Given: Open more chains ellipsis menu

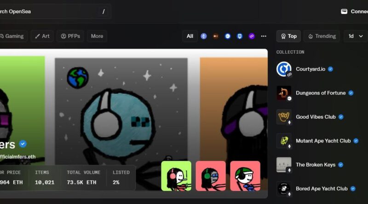Looking at the screenshot, I should point(264,36).
